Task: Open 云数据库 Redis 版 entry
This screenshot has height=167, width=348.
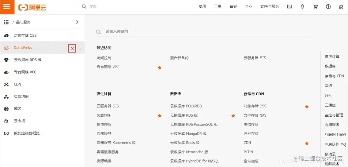Action: [185, 143]
